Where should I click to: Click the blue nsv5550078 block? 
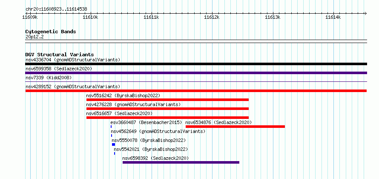113,144
